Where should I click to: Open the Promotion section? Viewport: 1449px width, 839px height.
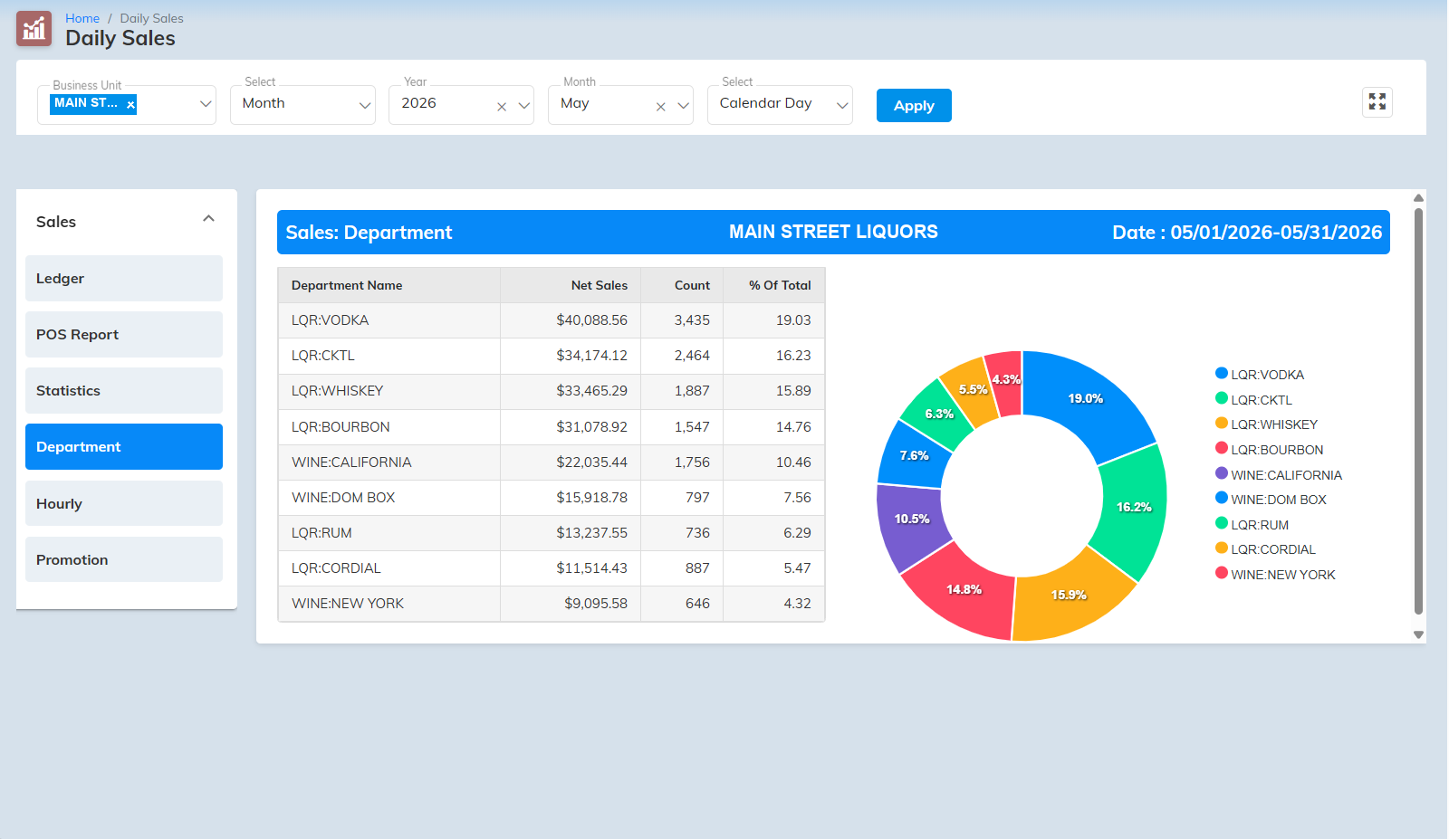(124, 559)
